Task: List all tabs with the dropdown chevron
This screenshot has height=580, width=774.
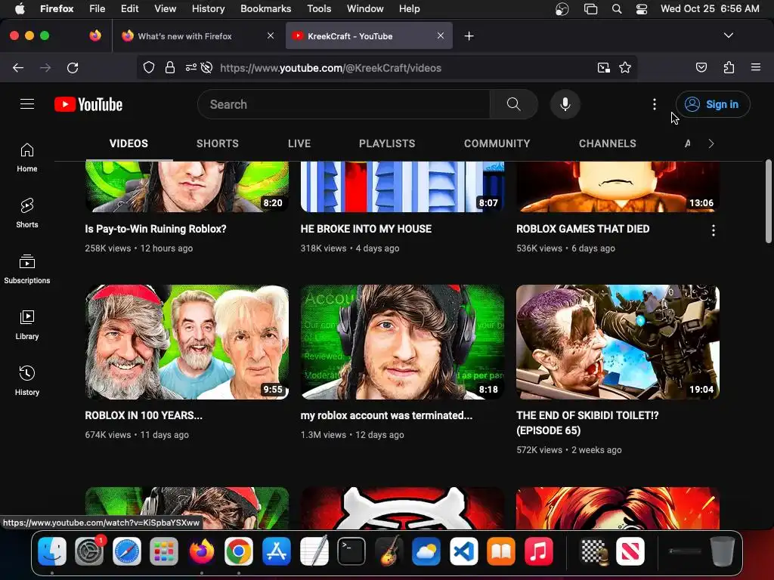Action: (x=728, y=35)
